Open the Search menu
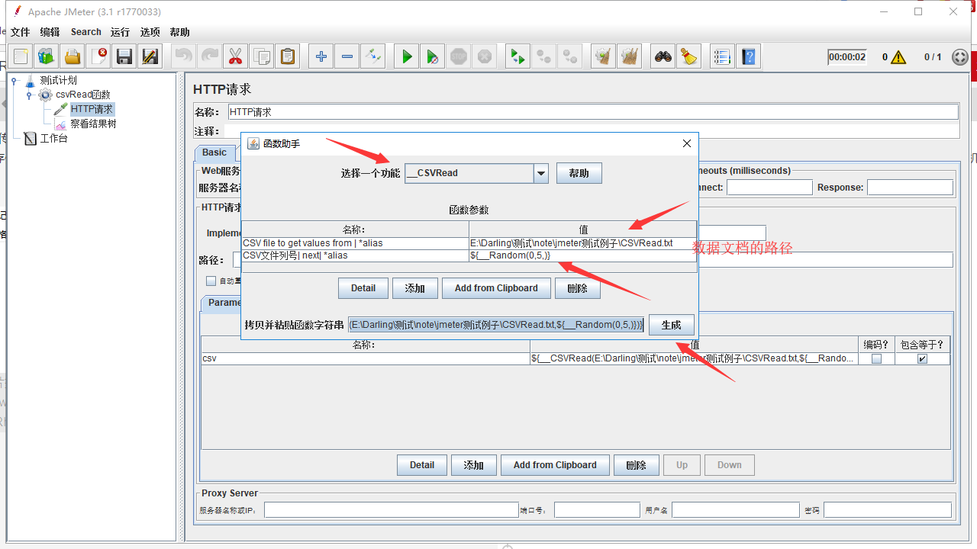This screenshot has height=549, width=977. pos(86,32)
